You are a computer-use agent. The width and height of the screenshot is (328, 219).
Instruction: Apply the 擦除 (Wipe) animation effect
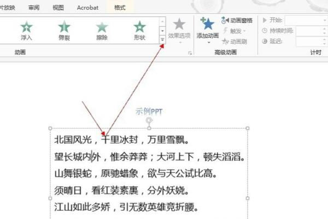point(102,31)
